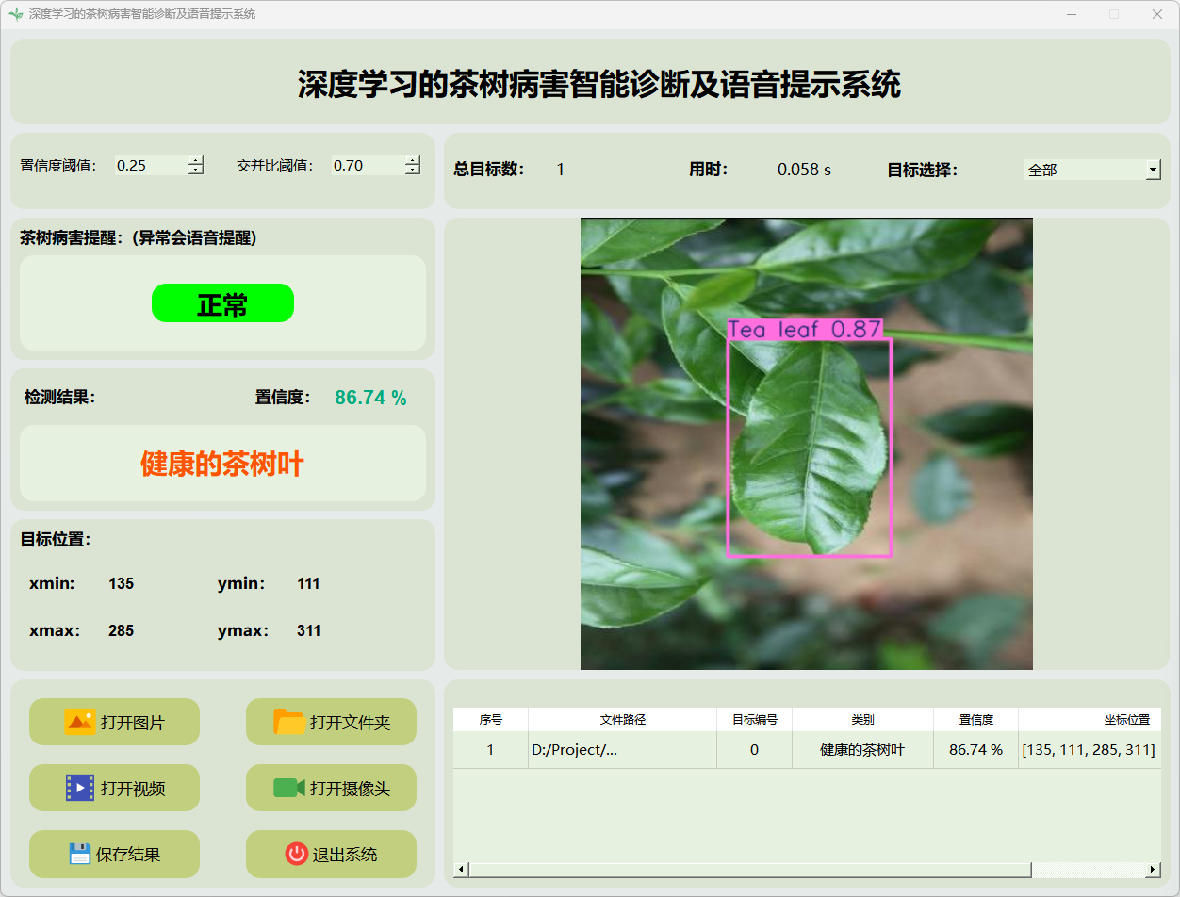
Task: Click the right arrow of table scrollbar
Action: click(x=1153, y=870)
